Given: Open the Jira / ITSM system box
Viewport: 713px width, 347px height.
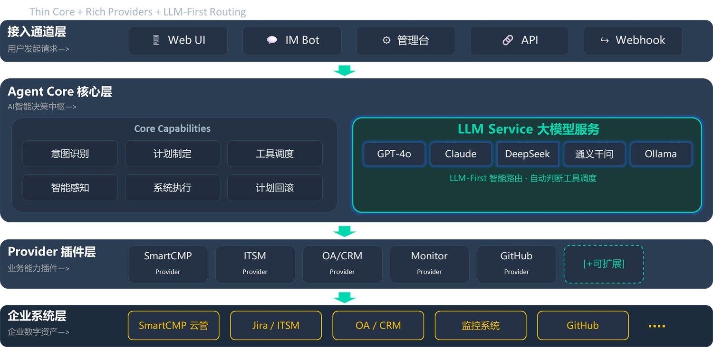Looking at the screenshot, I should (276, 326).
